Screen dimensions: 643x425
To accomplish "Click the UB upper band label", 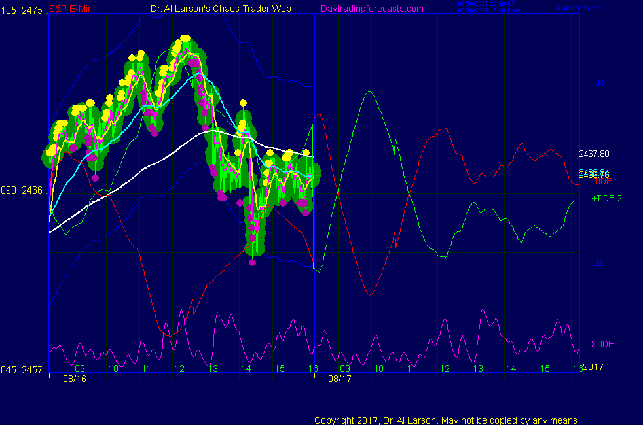I will coord(597,84).
